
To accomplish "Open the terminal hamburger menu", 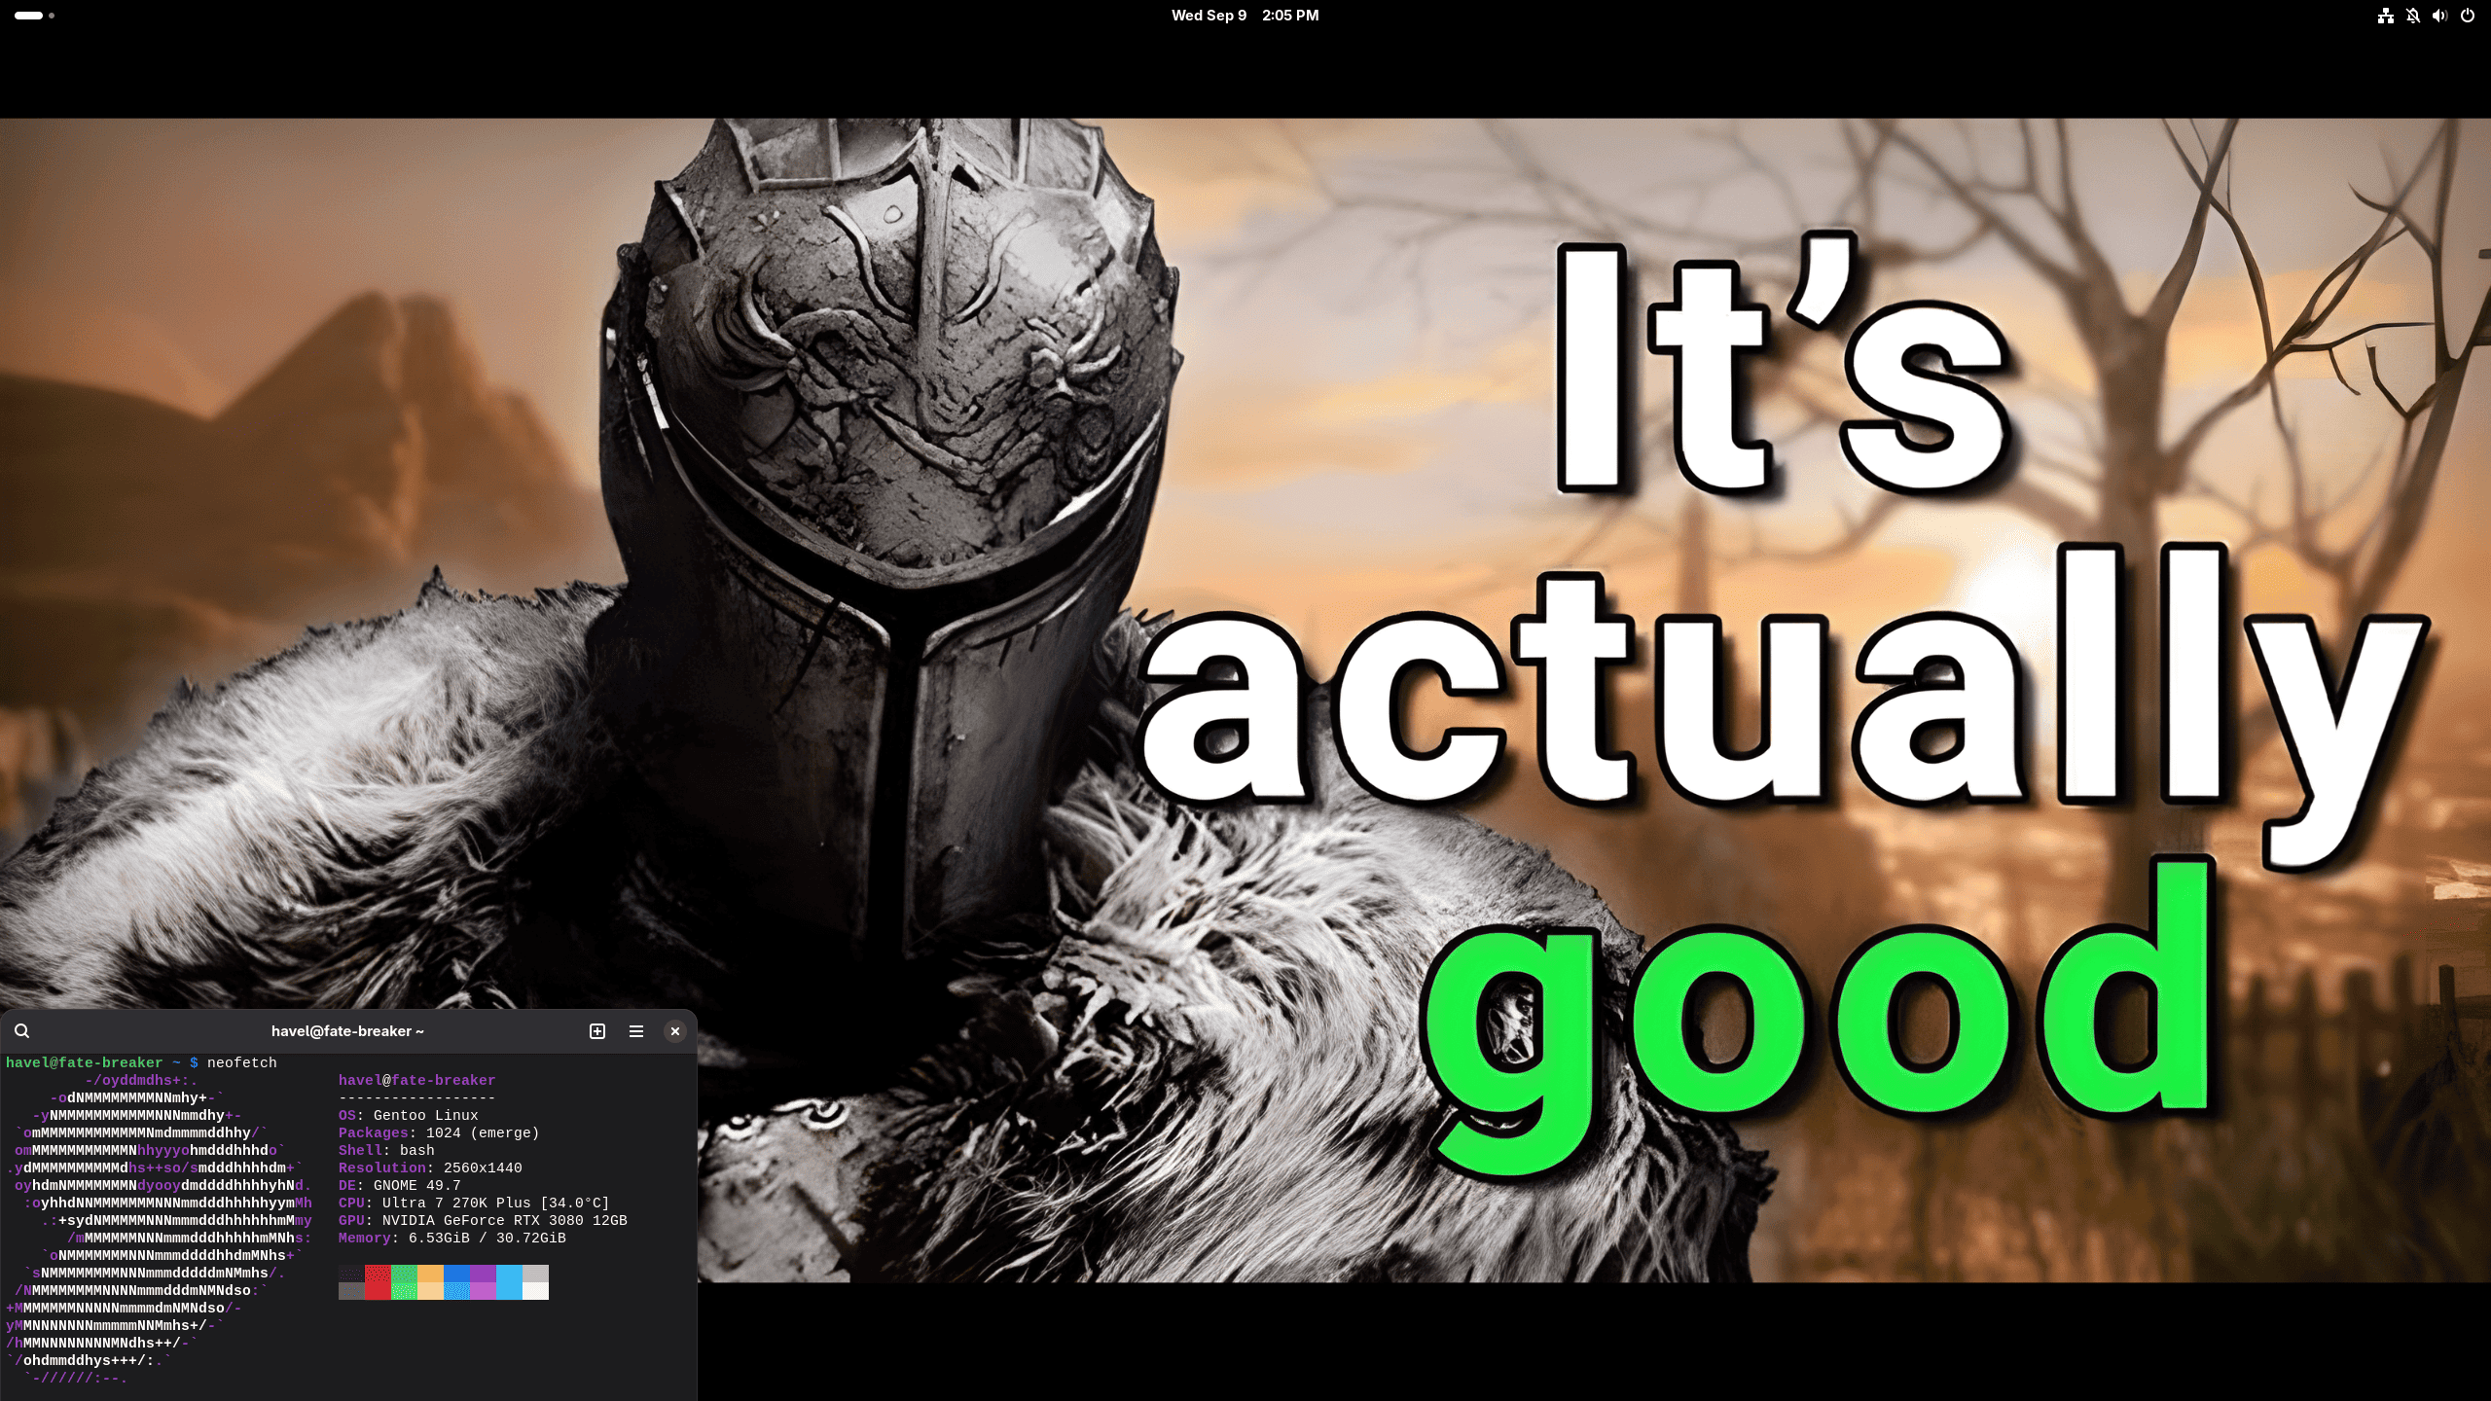I will click(x=636, y=1031).
